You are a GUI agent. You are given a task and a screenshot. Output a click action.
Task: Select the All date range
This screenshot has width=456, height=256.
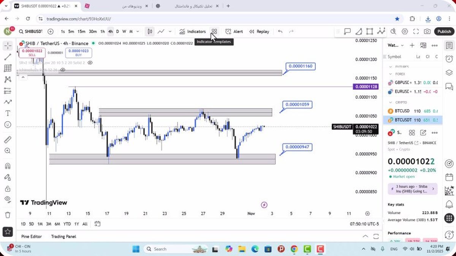click(x=85, y=224)
